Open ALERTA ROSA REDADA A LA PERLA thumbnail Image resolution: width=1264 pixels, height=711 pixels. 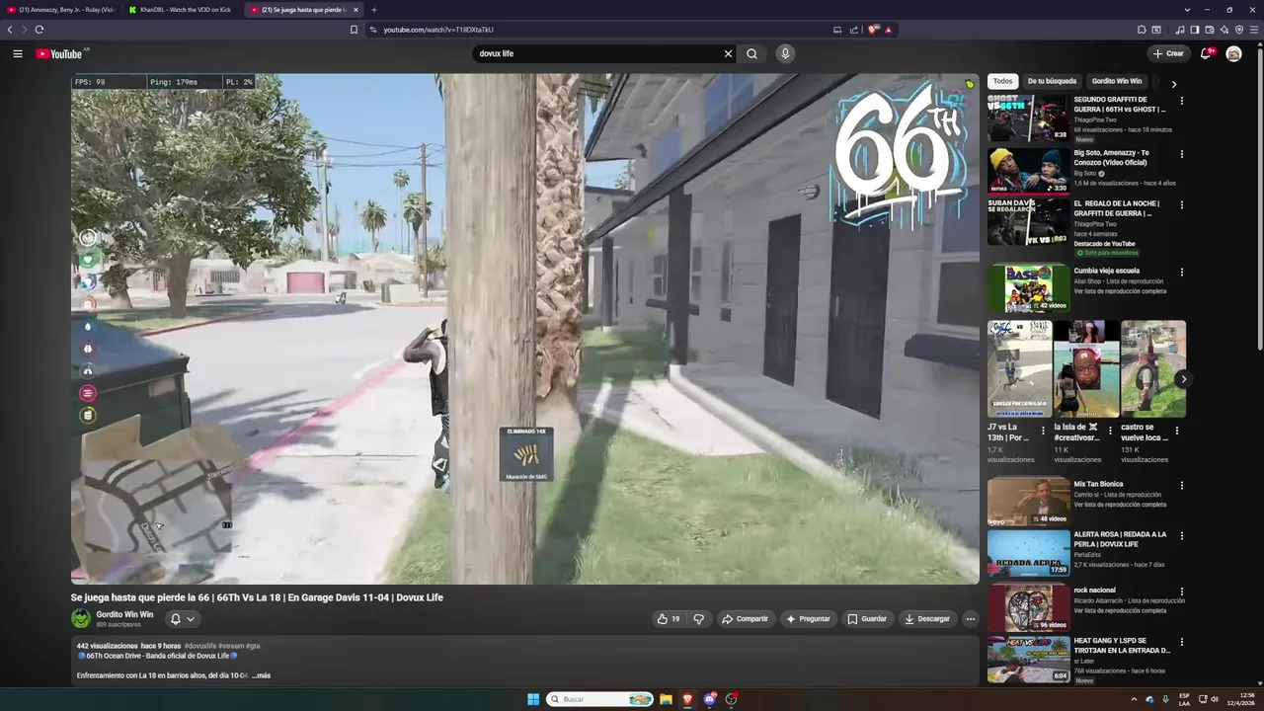(x=1028, y=553)
